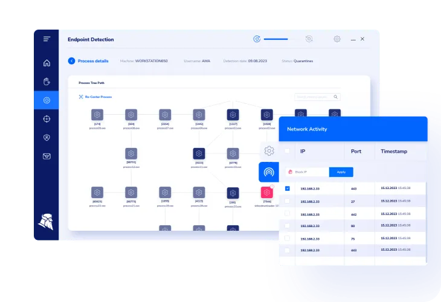The image size is (441, 302).
Task: Select process node with PID 4223
Action: tap(199, 192)
